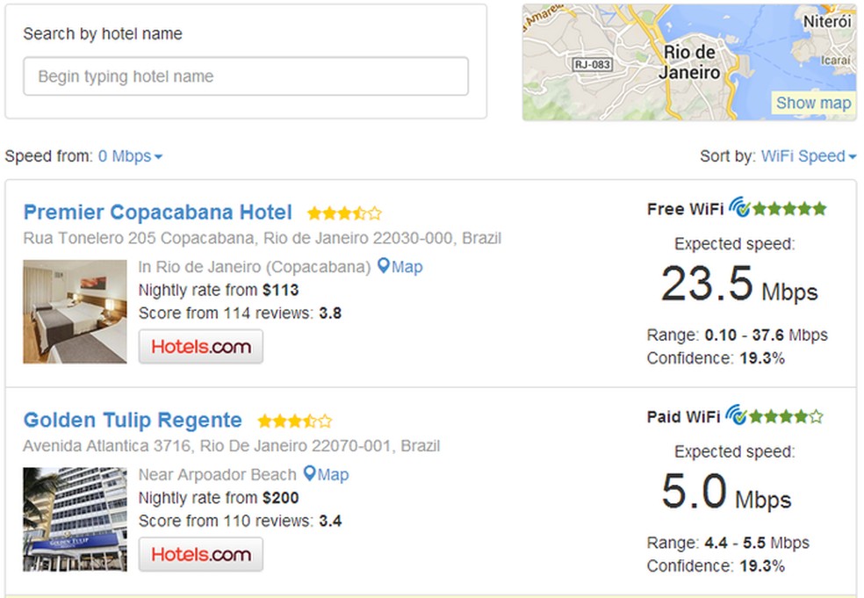Focus the hotel name search field

click(246, 76)
